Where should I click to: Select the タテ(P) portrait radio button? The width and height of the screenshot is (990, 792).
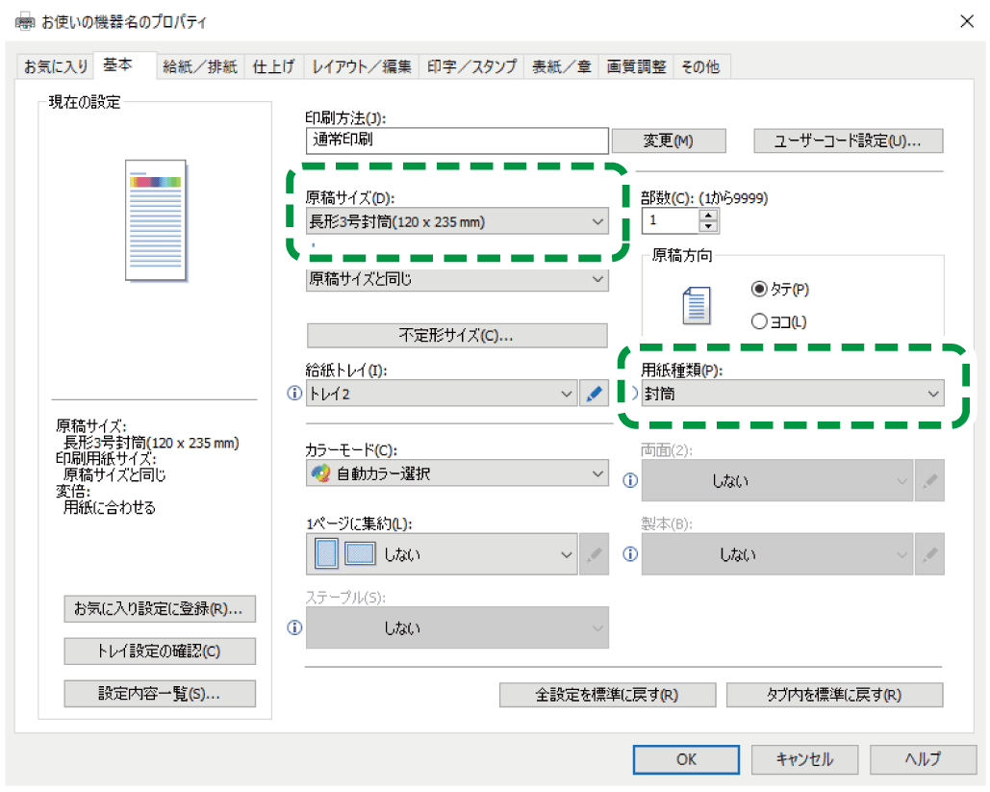coord(759,289)
